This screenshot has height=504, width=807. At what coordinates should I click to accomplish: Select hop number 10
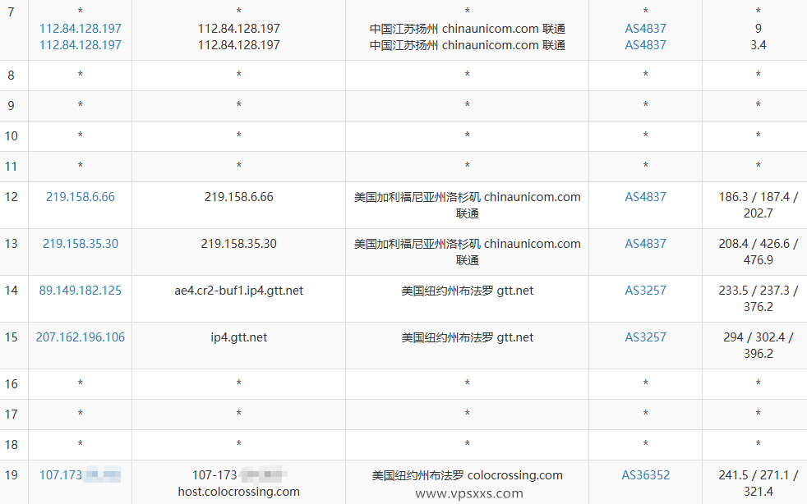pos(11,136)
